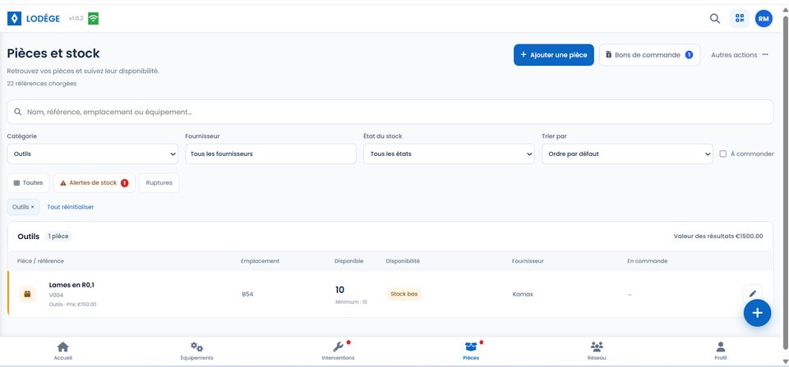Toggle the À commander checkbox
The width and height of the screenshot is (789, 367).
[723, 154]
